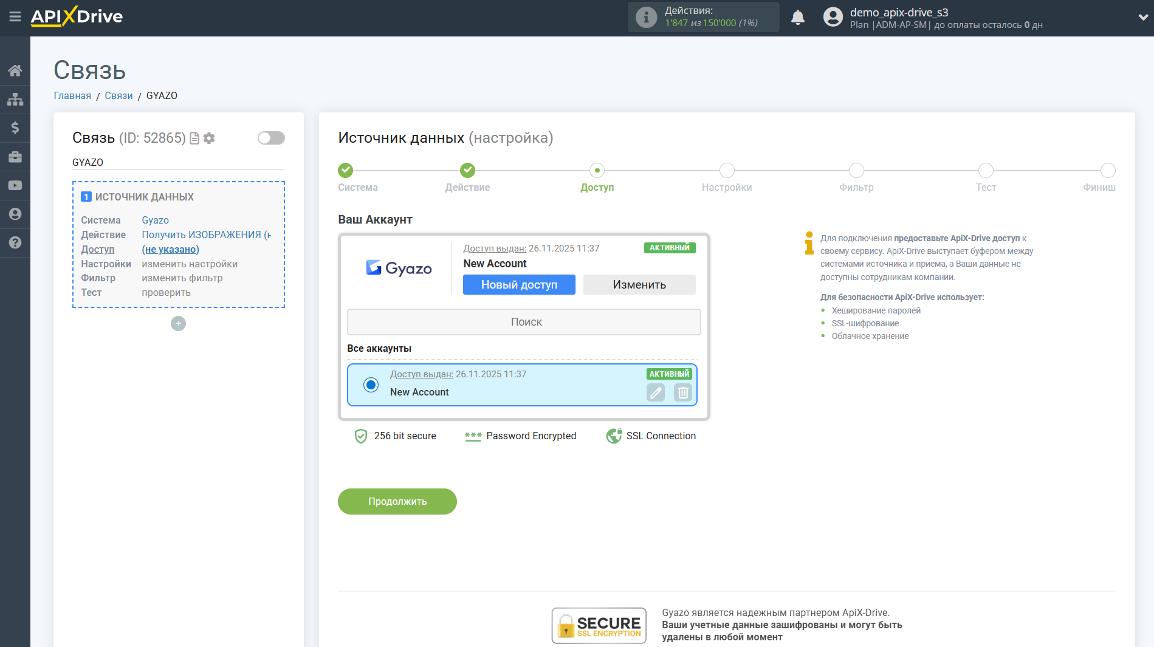Open the notifications bell icon
The height and width of the screenshot is (647, 1154).
[798, 17]
